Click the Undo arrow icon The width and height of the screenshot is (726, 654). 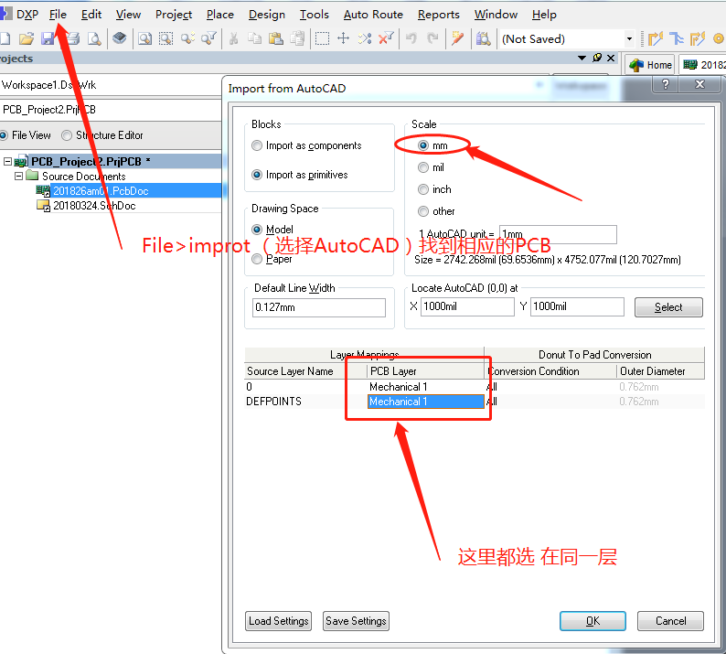(x=411, y=38)
